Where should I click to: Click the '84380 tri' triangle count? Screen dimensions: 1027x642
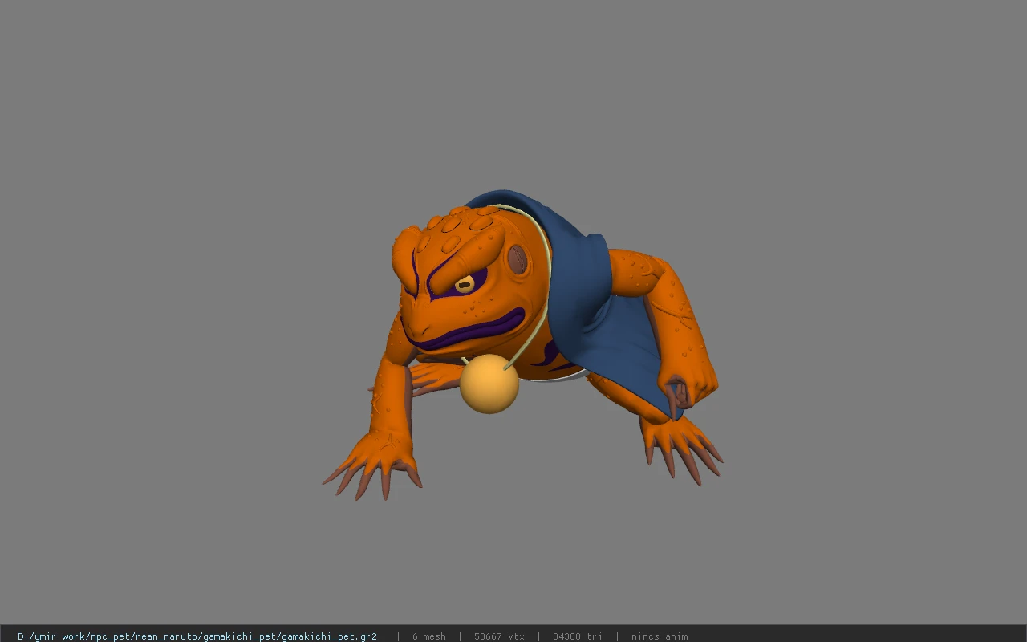577,636
